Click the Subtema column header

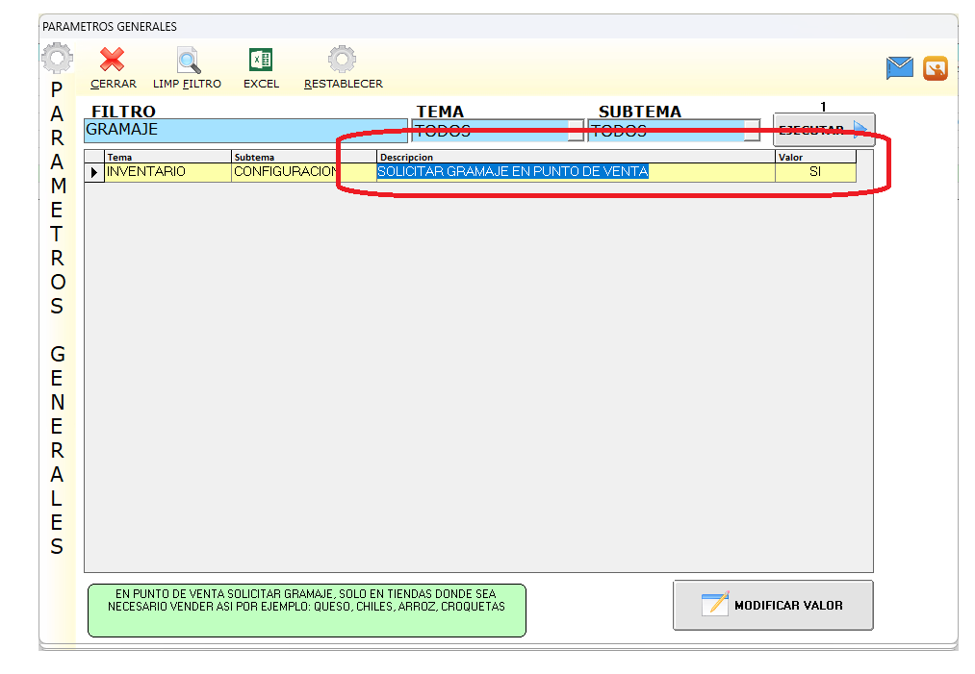(x=303, y=157)
